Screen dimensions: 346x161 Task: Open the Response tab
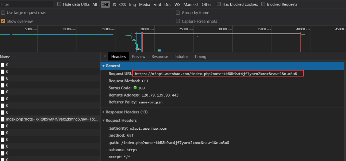[159, 56]
